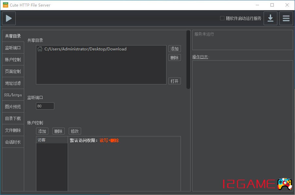The width and height of the screenshot is (295, 195).
Task: Select the 共享目录 sidebar tab
Action: click(13, 36)
